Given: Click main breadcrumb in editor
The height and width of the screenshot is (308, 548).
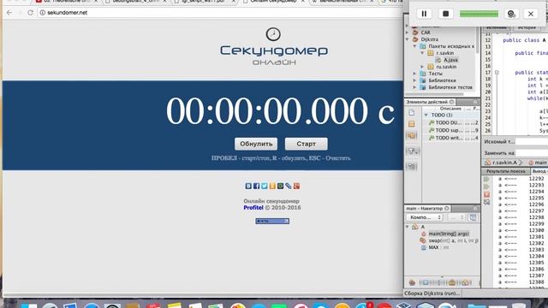Looking at the screenshot, I should pyautogui.click(x=538, y=163).
